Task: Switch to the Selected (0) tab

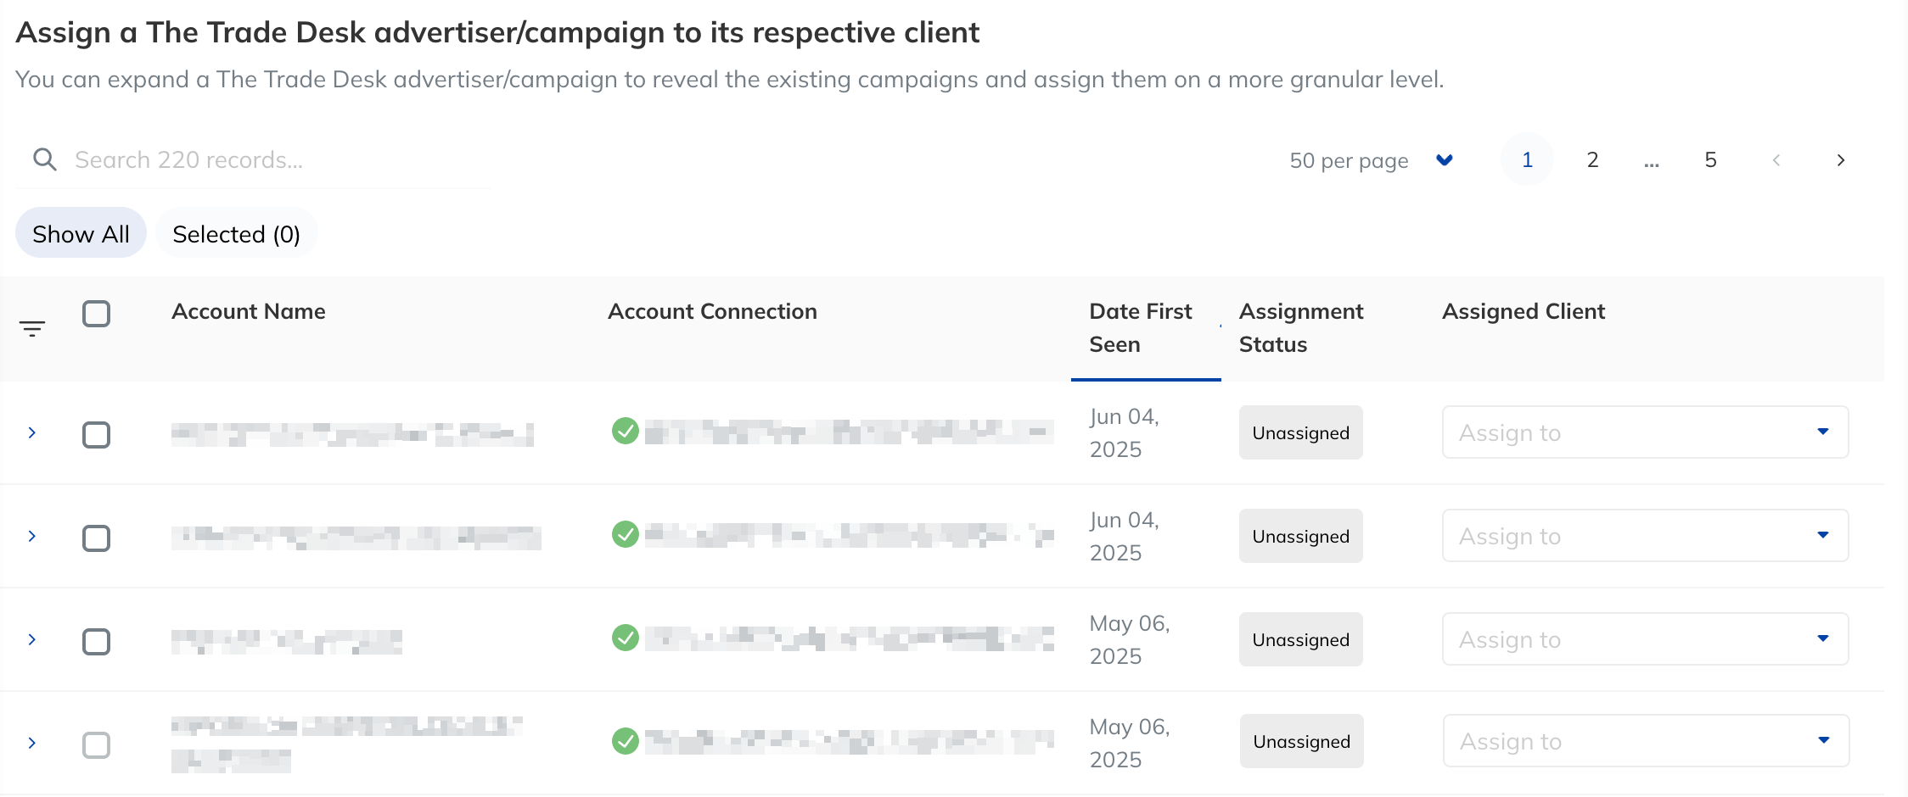Action: 237,233
